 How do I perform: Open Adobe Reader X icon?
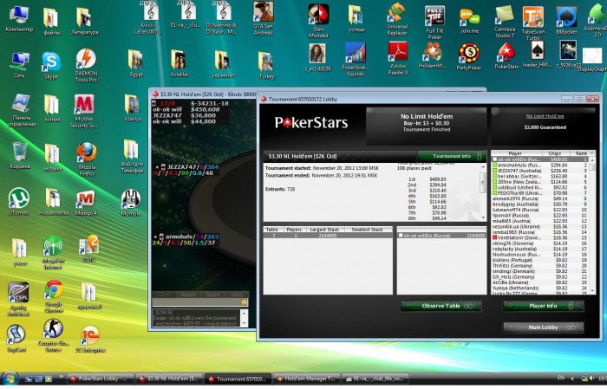398,58
